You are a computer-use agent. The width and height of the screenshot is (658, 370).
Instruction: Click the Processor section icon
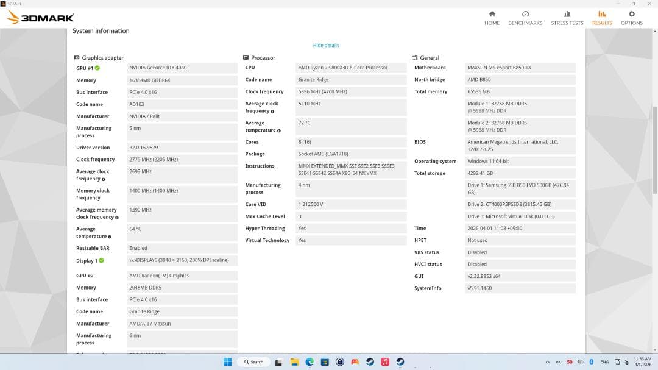click(246, 57)
